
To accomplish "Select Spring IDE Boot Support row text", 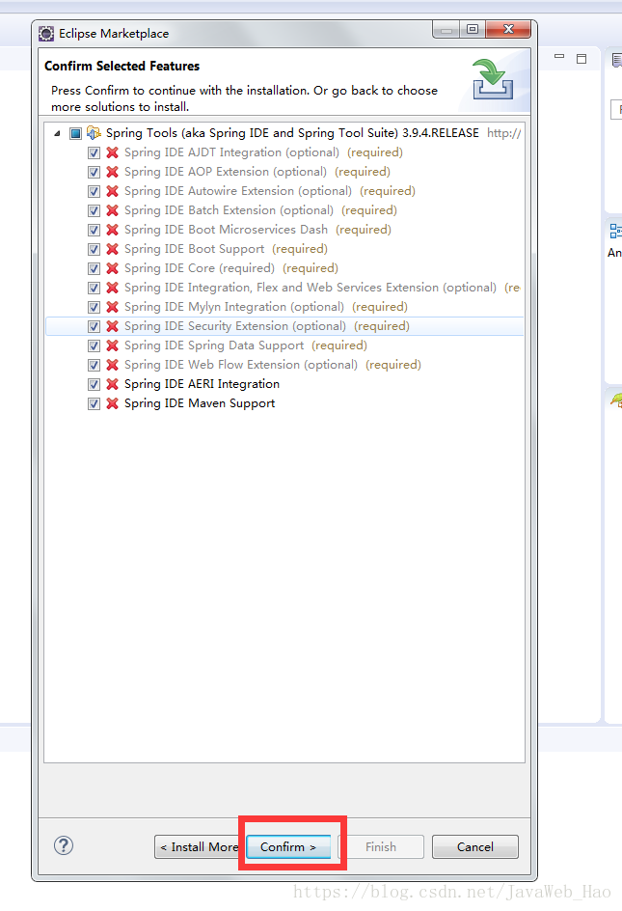I will tap(226, 249).
